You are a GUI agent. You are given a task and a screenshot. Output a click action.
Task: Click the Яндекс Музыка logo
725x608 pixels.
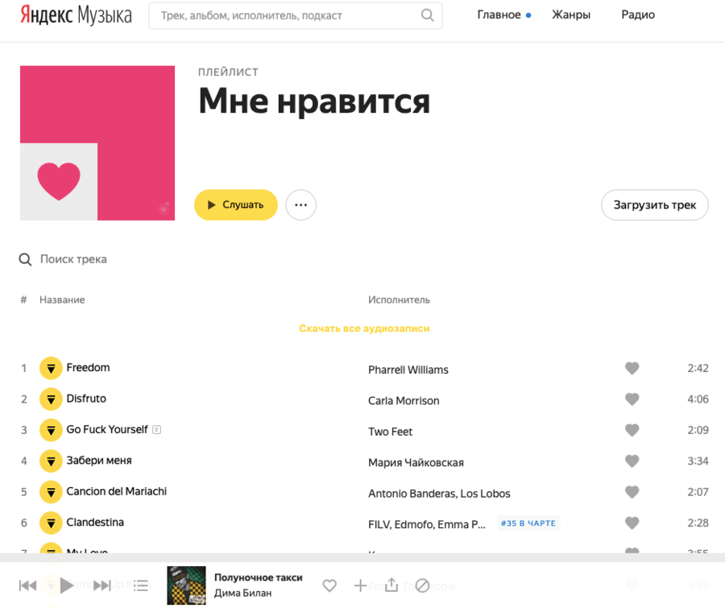76,15
